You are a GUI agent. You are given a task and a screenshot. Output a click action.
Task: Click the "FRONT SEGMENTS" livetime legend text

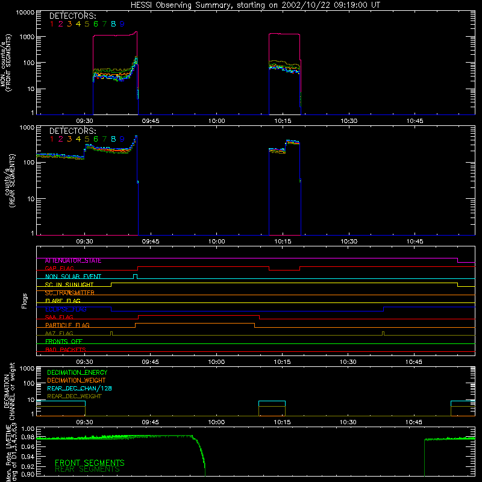coord(89,463)
